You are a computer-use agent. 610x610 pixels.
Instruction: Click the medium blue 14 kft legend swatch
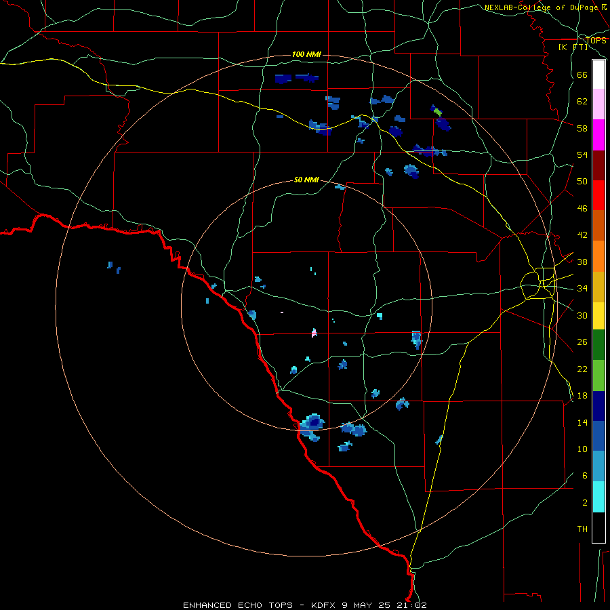[x=598, y=436]
